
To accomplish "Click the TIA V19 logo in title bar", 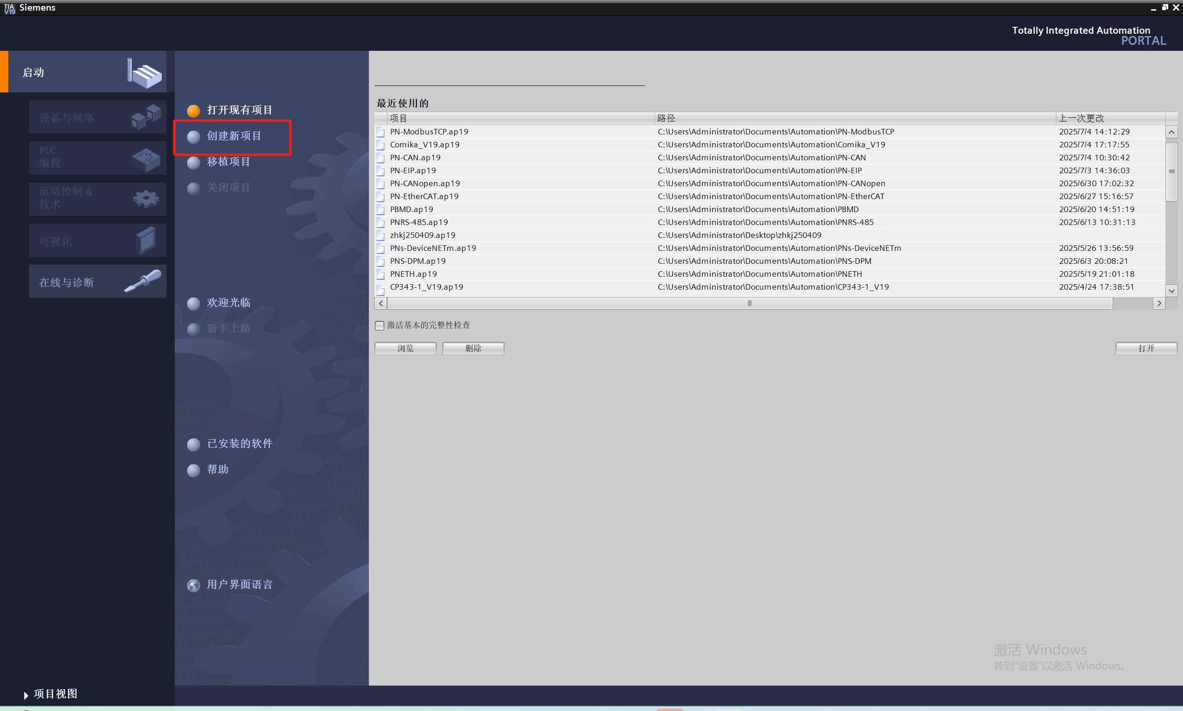I will tap(9, 8).
